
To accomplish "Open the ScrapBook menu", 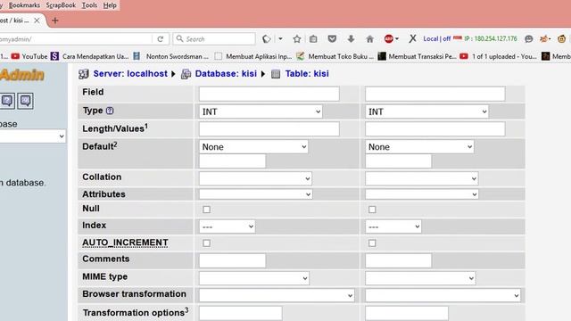I will (61, 5).
